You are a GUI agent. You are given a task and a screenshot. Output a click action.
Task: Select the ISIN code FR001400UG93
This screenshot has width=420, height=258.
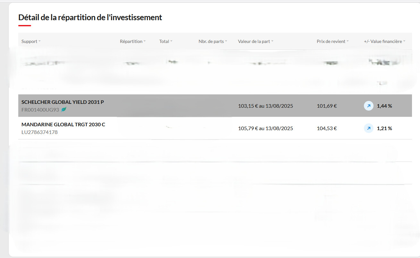[x=40, y=110]
